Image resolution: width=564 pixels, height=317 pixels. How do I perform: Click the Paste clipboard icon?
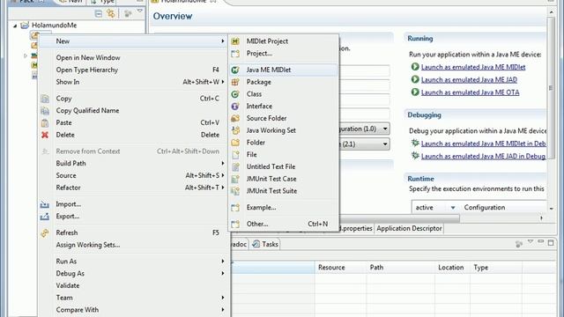[x=45, y=123]
